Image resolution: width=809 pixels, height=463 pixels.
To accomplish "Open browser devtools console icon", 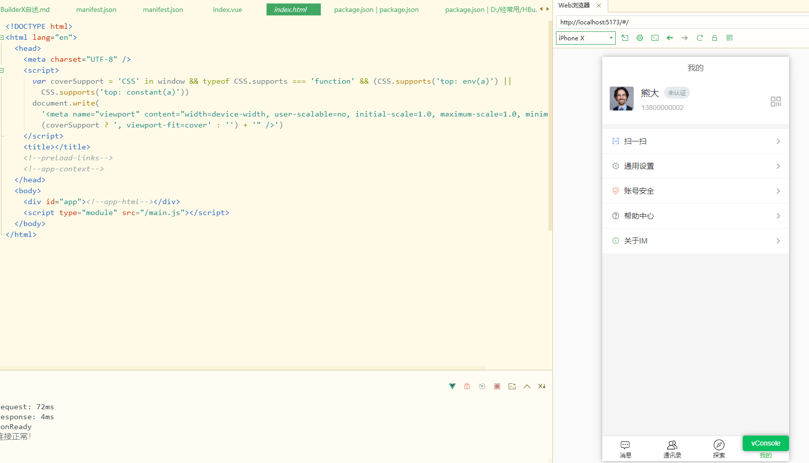I will 655,38.
